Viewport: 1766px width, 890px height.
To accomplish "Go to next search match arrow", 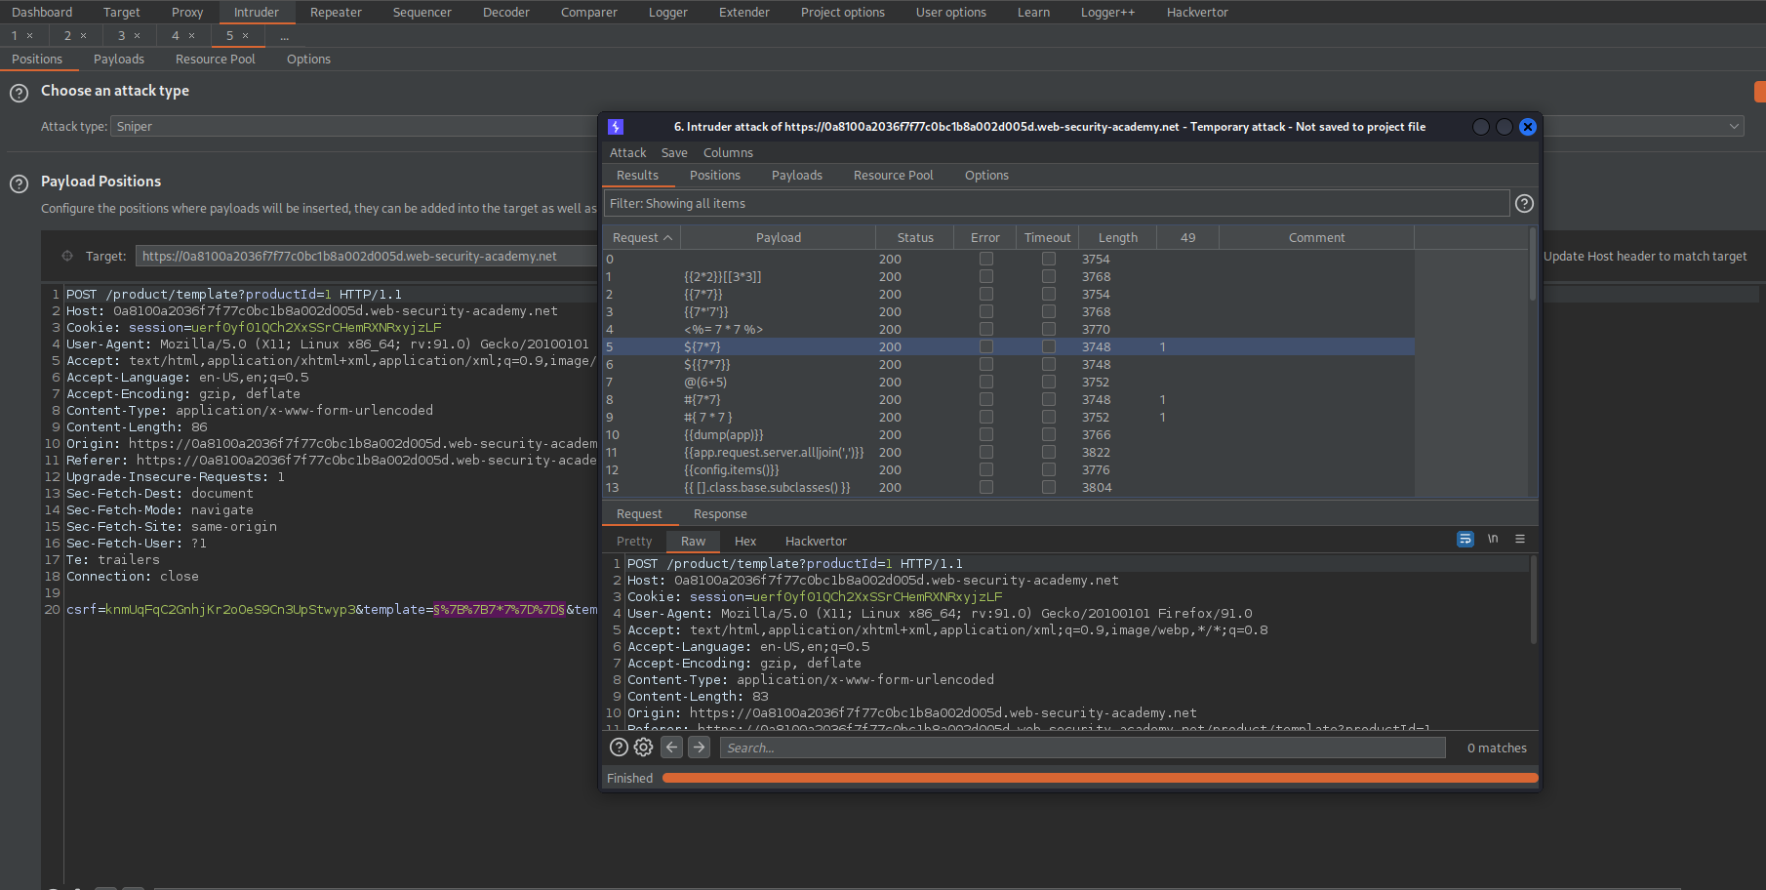I will coord(700,748).
